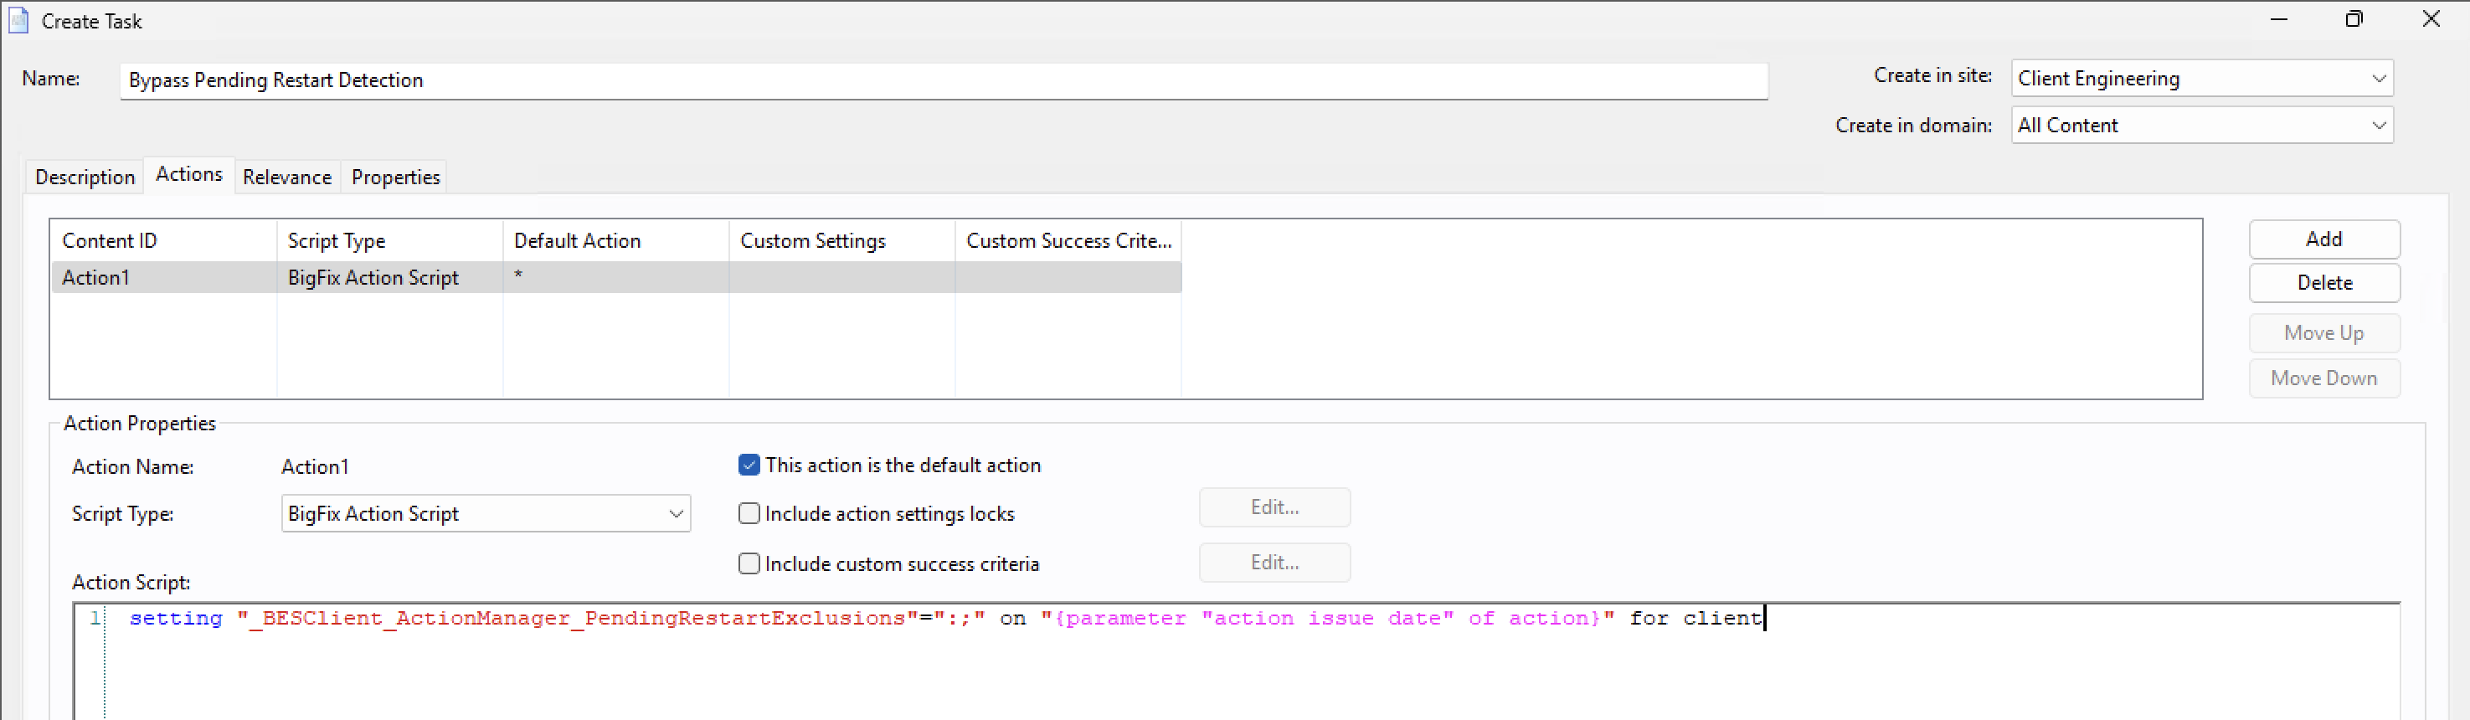Enable 'Include action settings locks' checkbox
Viewport: 2470px width, 720px height.
coord(749,514)
